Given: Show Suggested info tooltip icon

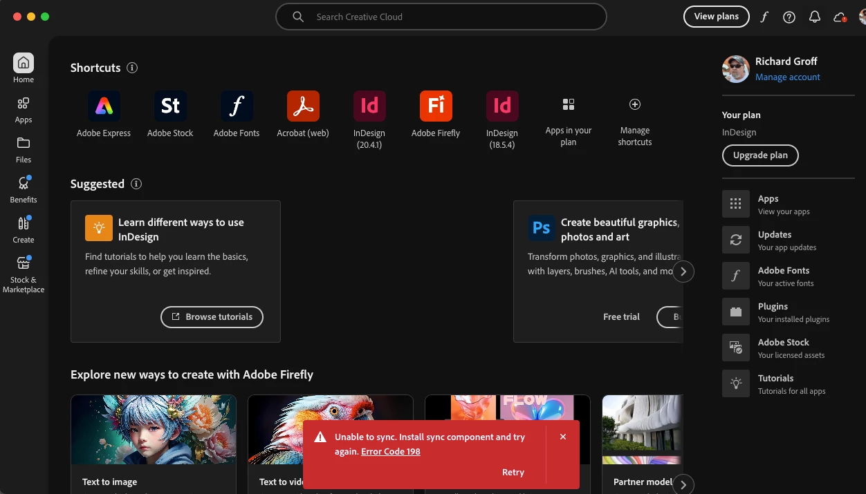Looking at the screenshot, I should [136, 184].
